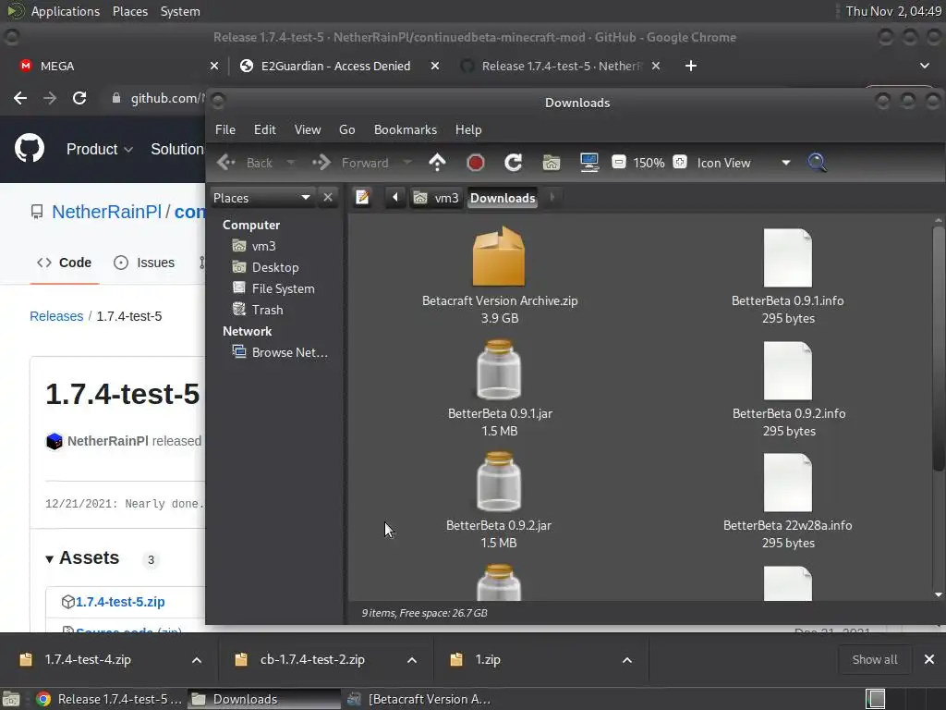Close the Places sidebar pane
The width and height of the screenshot is (946, 710).
click(328, 198)
